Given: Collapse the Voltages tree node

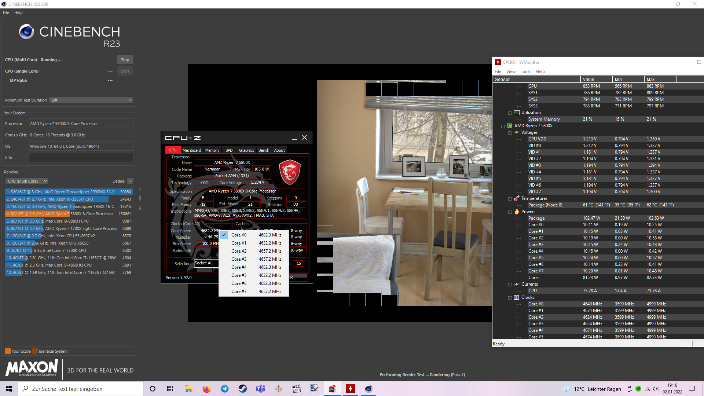Looking at the screenshot, I should click(x=510, y=133).
